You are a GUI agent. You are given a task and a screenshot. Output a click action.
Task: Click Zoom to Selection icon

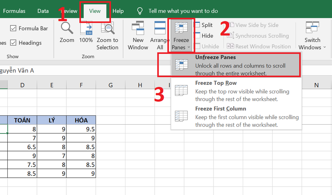[x=108, y=28]
